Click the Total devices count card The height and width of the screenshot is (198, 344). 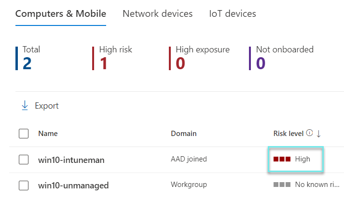tap(31, 58)
